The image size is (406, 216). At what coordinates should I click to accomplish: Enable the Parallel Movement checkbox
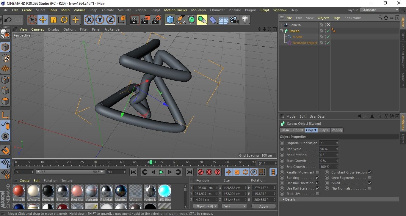(317, 172)
